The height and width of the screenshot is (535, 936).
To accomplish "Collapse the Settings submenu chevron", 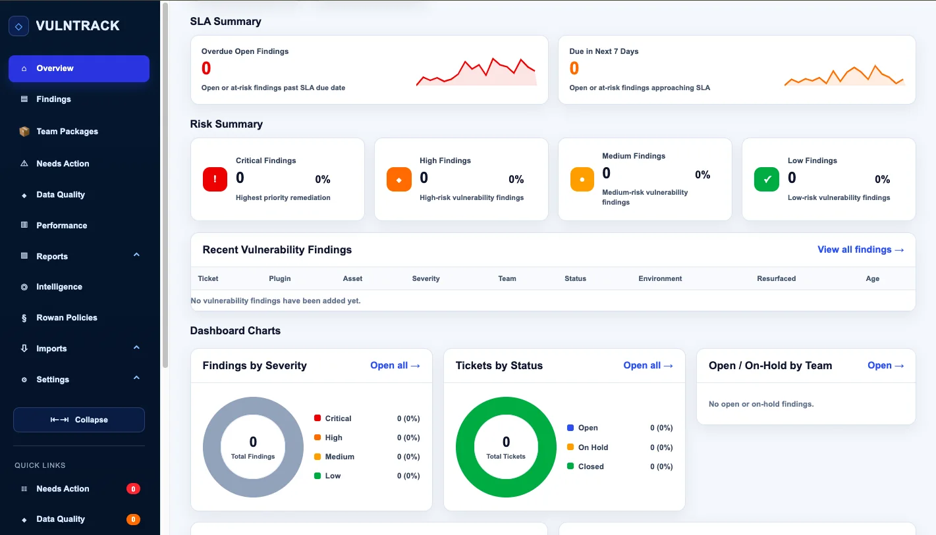I will (136, 378).
